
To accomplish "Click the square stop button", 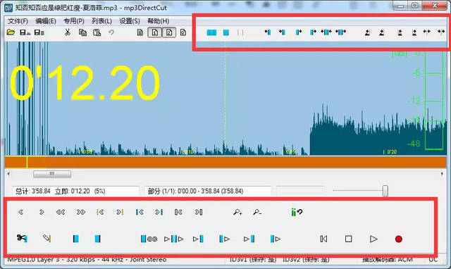I will click(348, 239).
